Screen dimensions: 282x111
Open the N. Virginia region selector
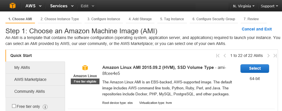(x=244, y=6)
